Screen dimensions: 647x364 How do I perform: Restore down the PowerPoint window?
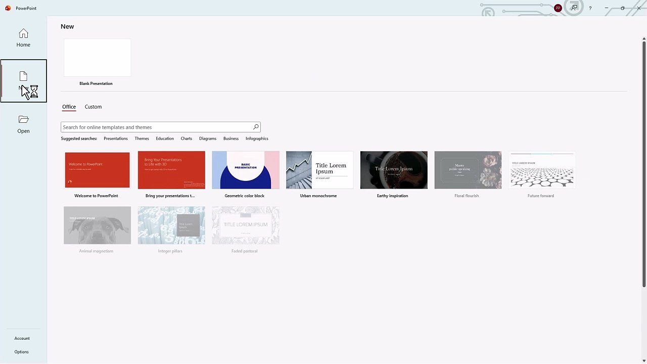[x=622, y=8]
